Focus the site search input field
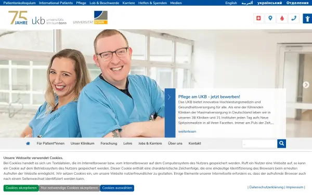This screenshot has height=195, width=312. tap(259, 144)
